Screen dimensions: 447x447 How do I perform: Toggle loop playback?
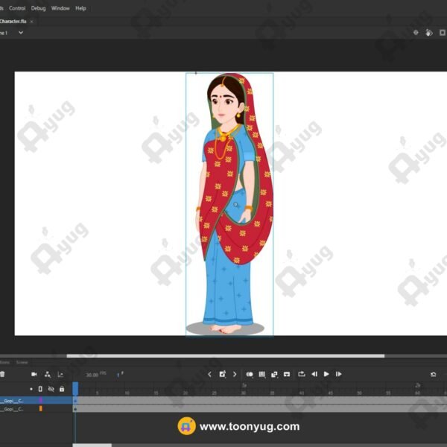302,374
